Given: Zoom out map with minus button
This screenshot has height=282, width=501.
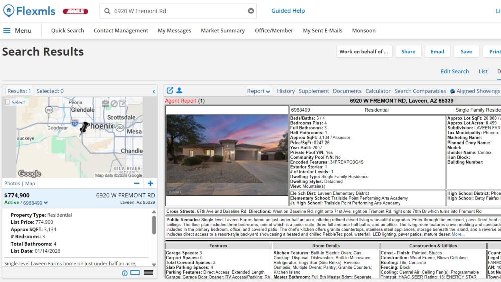Looking at the screenshot, I should click(x=137, y=183).
